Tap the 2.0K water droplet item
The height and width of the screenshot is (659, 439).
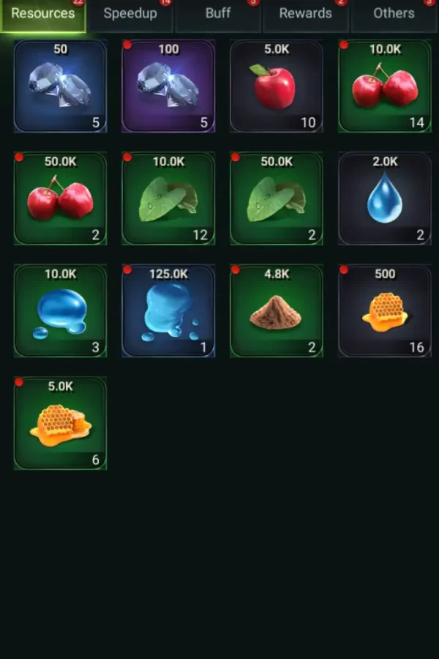click(x=385, y=198)
